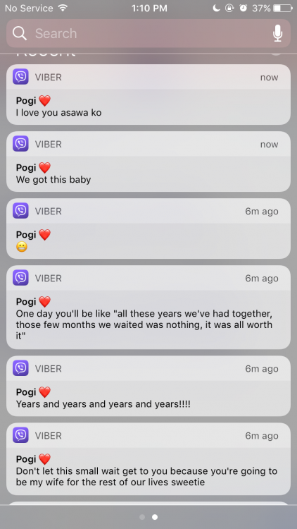Tap the Wi-Fi icon in status bar
This screenshot has width=297, height=529.
(x=63, y=8)
